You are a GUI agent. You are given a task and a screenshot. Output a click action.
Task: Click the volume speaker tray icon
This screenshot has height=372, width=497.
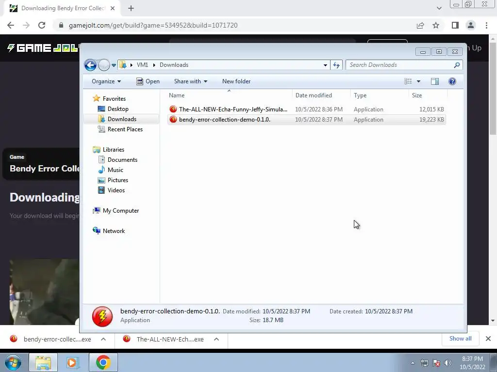click(x=447, y=363)
